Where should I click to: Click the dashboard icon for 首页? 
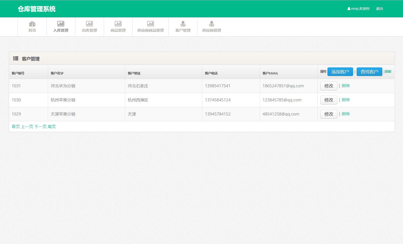pyautogui.click(x=32, y=24)
